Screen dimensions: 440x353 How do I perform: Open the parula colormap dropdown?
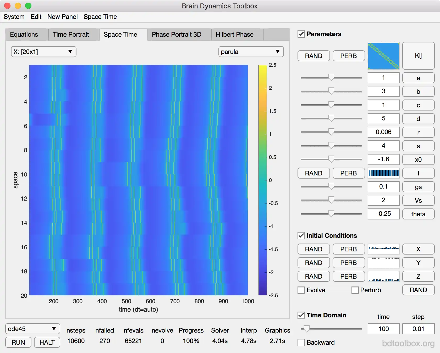pos(251,52)
